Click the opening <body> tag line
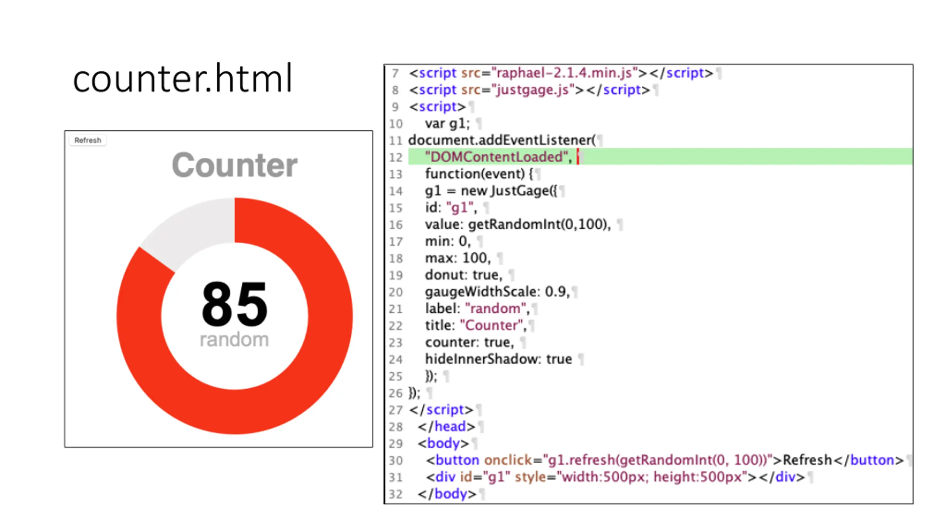 443,443
